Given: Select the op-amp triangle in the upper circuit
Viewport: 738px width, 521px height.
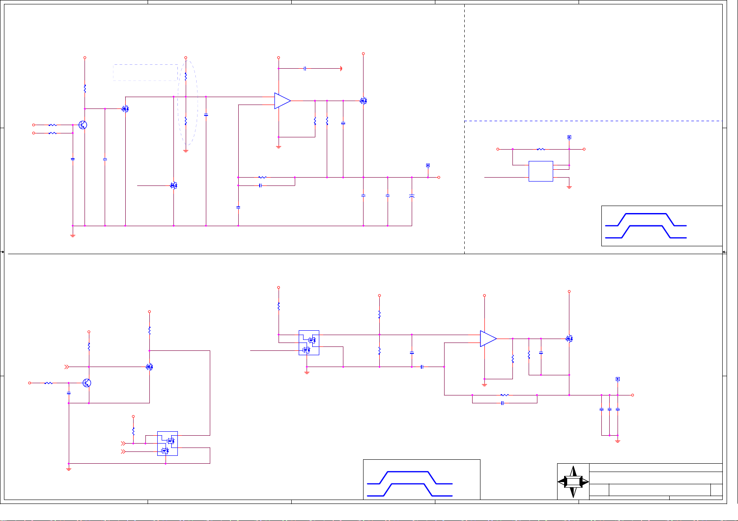Looking at the screenshot, I should pos(282,101).
